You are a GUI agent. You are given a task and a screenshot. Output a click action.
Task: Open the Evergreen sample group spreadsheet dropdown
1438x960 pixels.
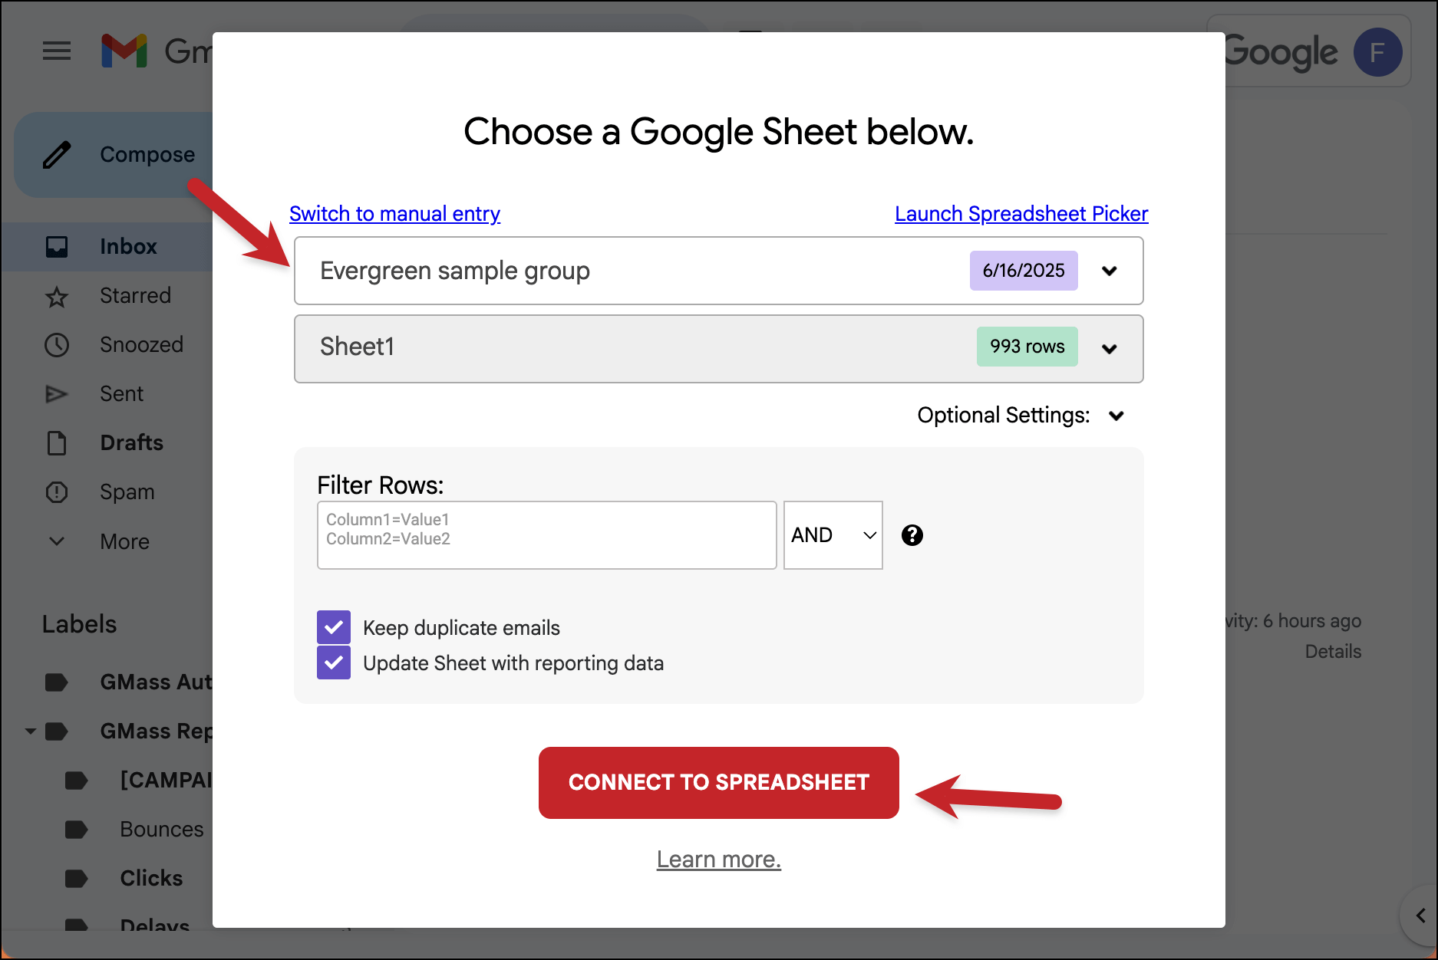pos(719,271)
